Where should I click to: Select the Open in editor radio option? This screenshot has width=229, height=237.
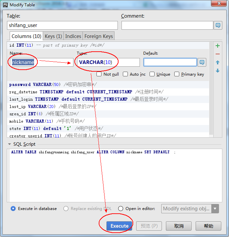pos(121,209)
